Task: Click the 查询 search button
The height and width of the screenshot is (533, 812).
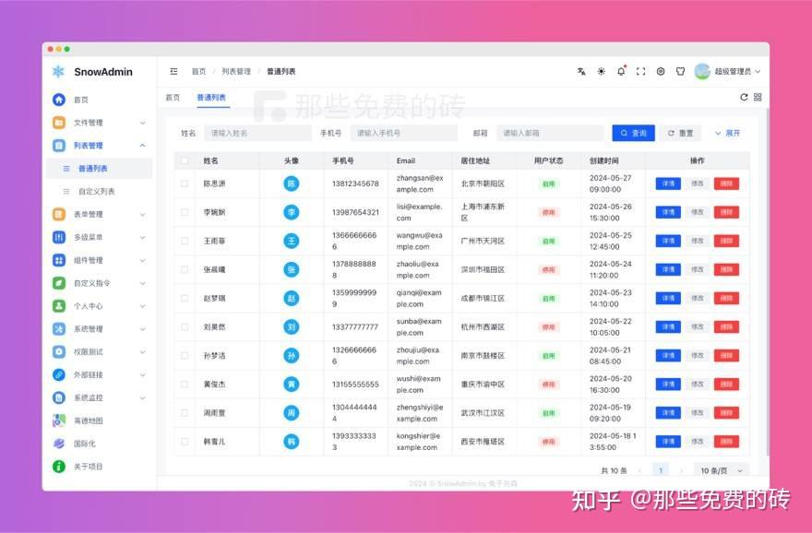Action: (633, 132)
